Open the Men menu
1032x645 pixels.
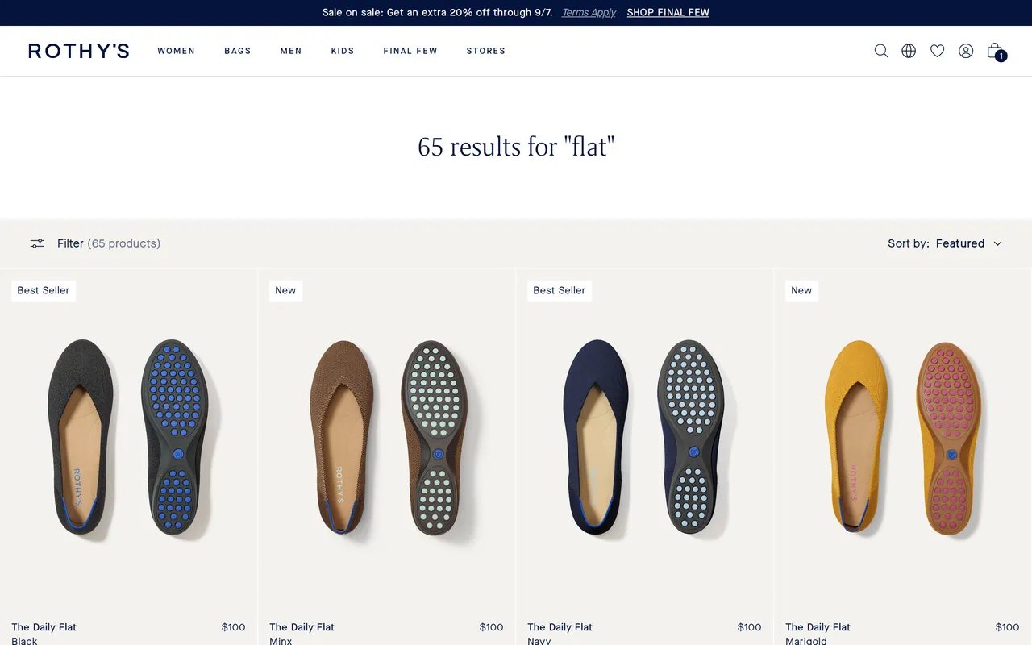(x=291, y=51)
